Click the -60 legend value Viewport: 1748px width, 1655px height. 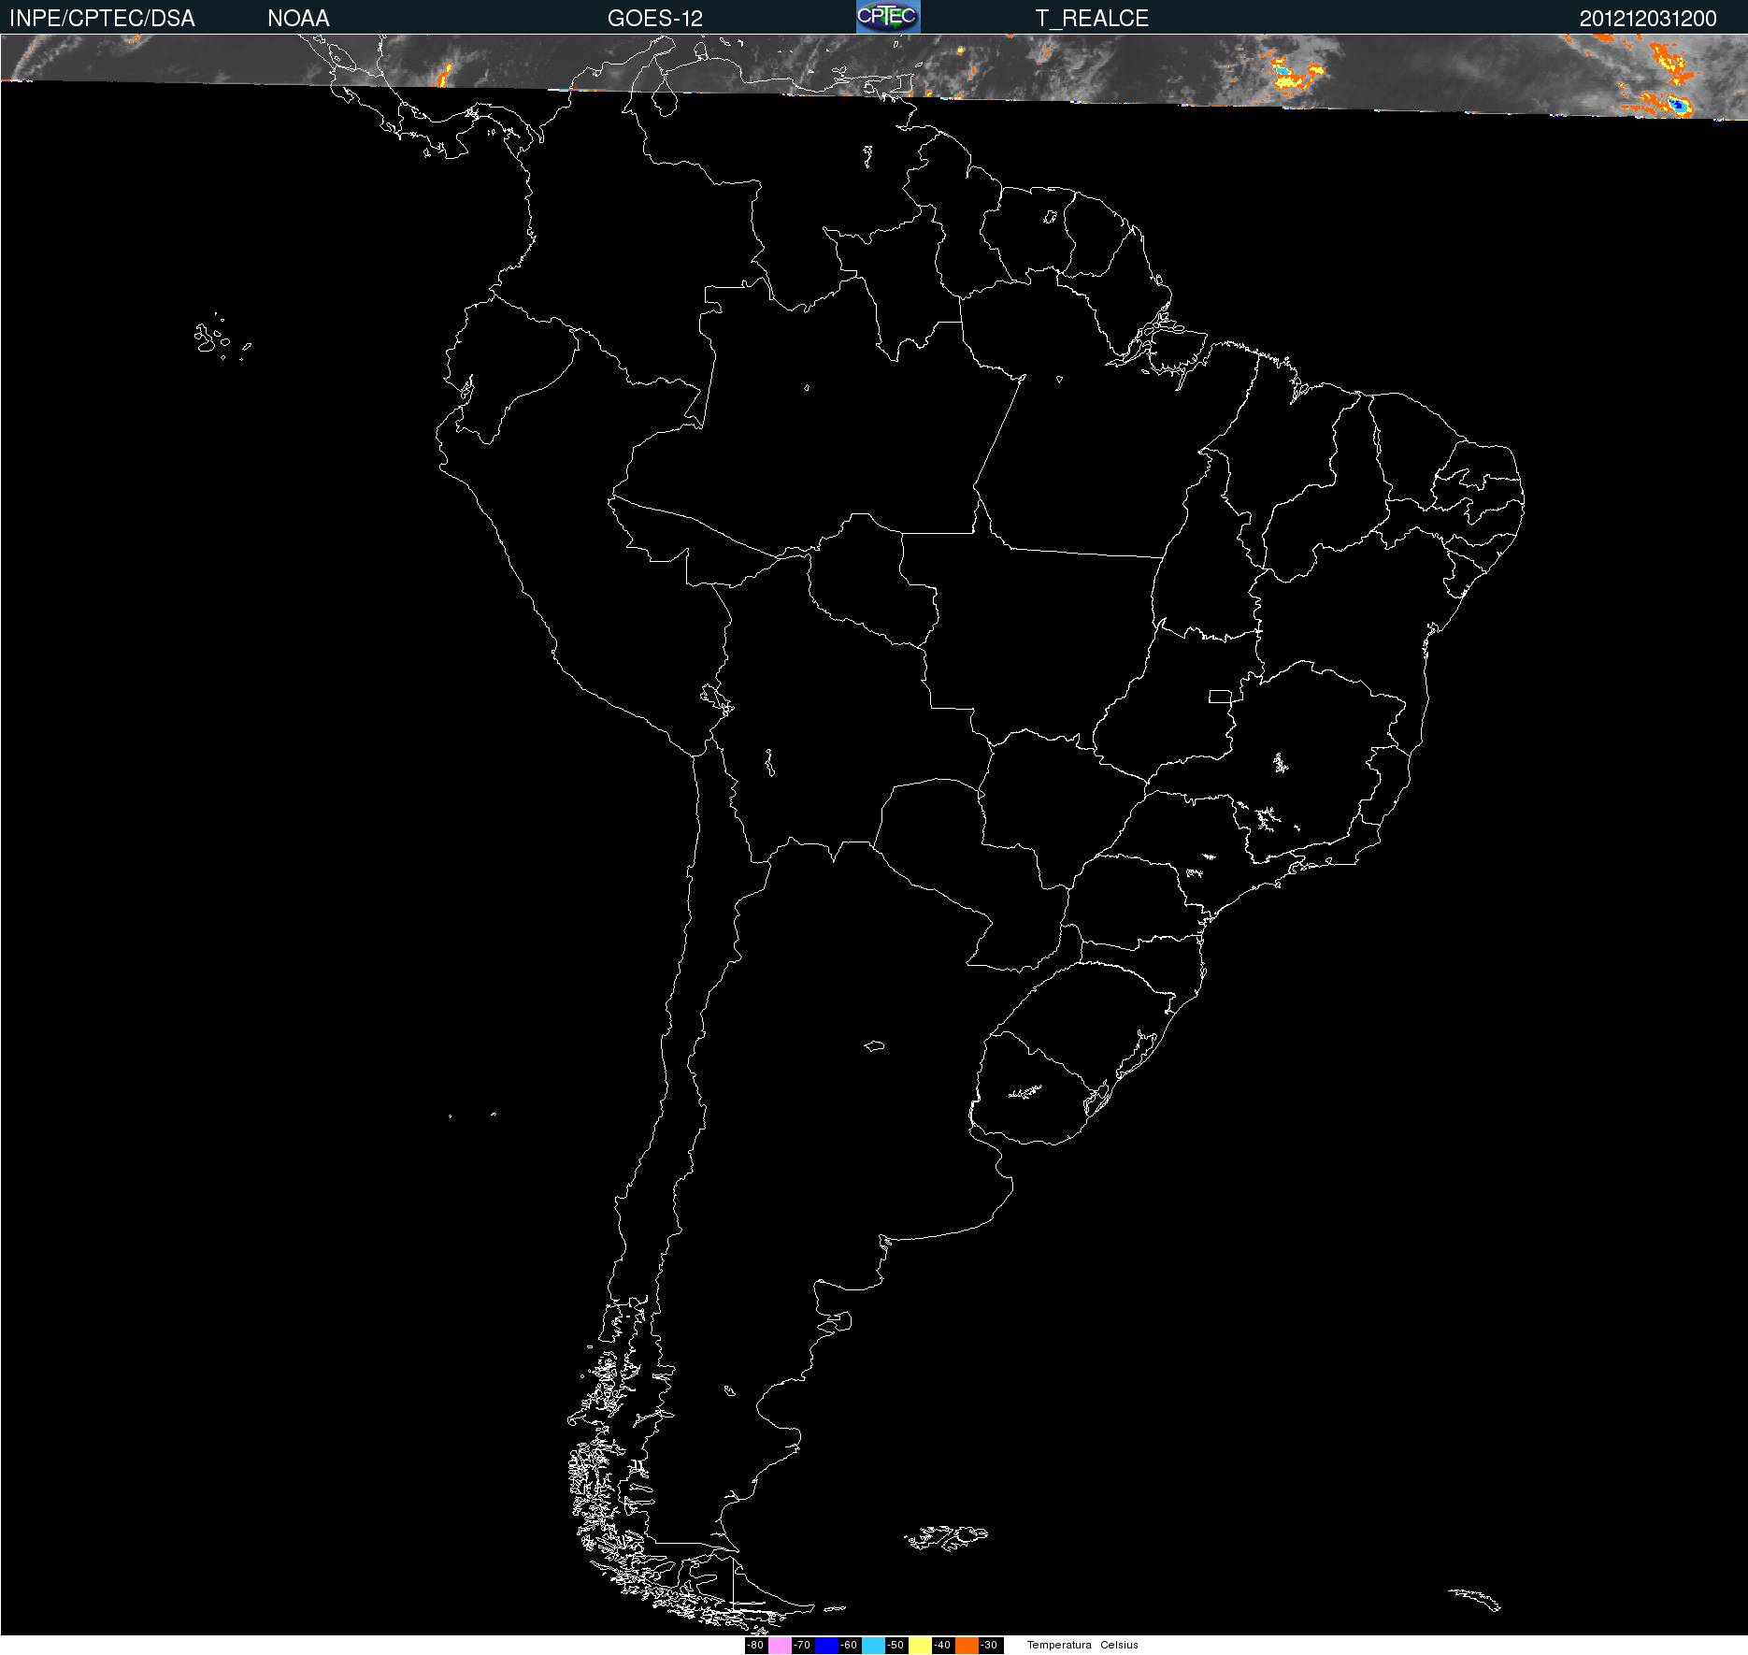[849, 1646]
